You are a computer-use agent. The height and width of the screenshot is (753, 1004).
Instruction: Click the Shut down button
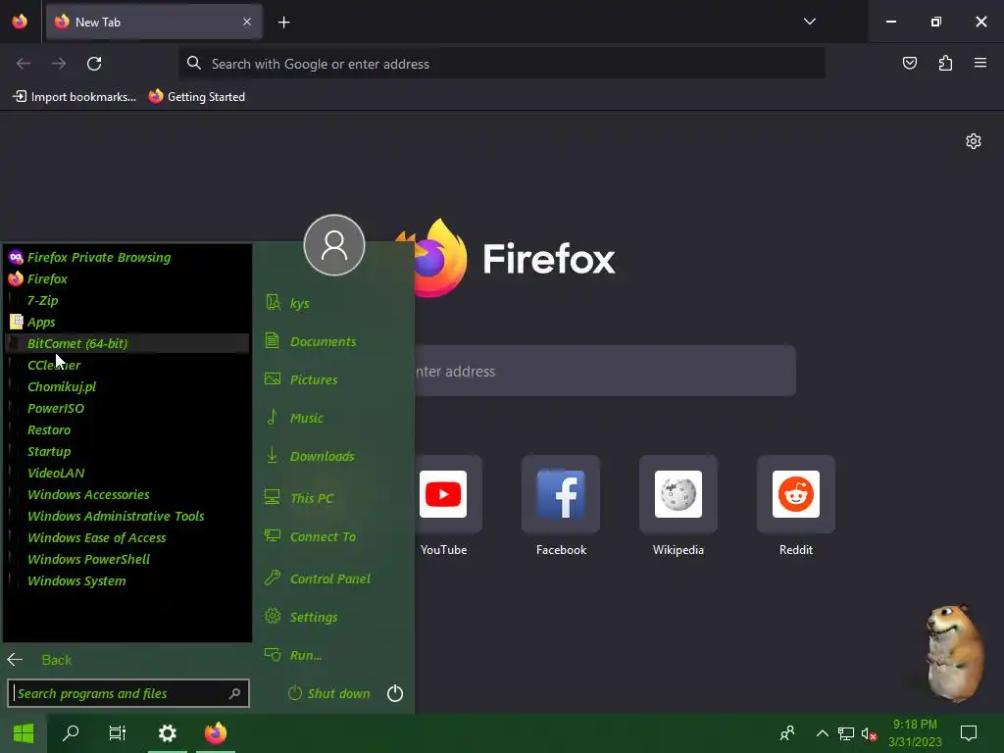[x=329, y=693]
